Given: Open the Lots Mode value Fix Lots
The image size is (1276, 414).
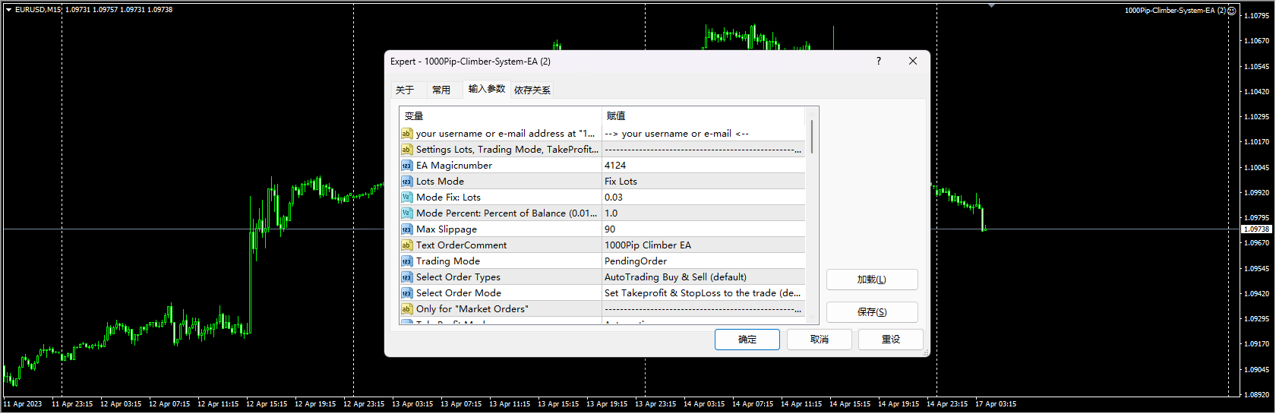Looking at the screenshot, I should click(x=703, y=182).
